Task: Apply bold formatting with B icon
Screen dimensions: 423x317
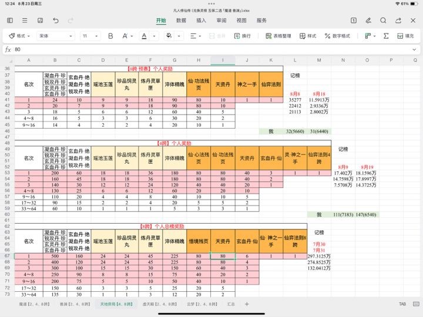Action: click(x=110, y=36)
